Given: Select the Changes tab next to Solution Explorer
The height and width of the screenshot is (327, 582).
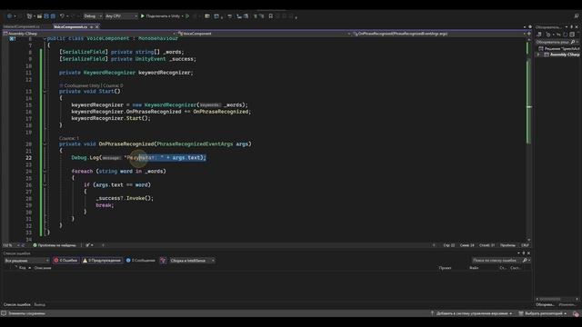Looking at the screenshot, I should click(567, 305).
